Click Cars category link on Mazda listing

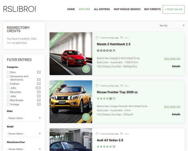(126, 38)
